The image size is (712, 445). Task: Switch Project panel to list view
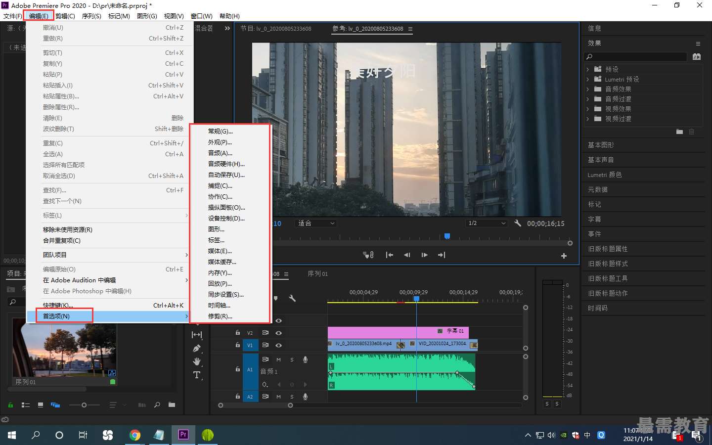click(26, 405)
